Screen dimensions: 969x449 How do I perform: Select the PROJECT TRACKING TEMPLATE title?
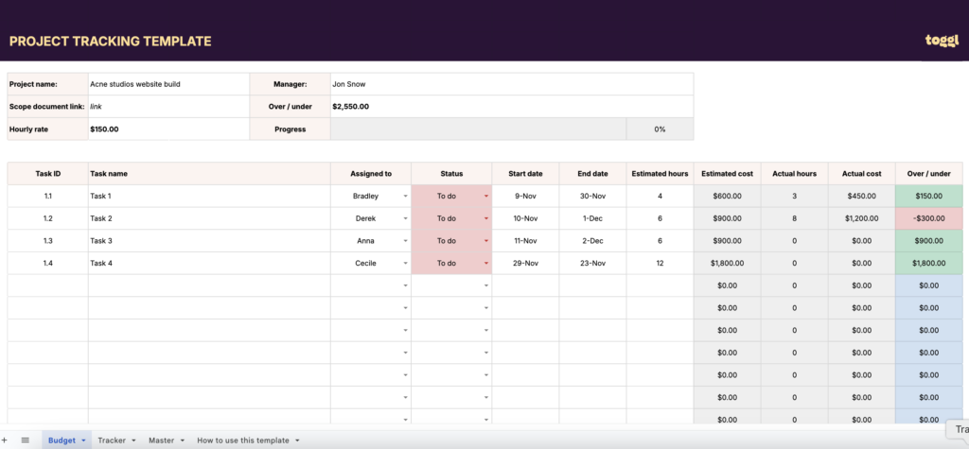click(110, 42)
